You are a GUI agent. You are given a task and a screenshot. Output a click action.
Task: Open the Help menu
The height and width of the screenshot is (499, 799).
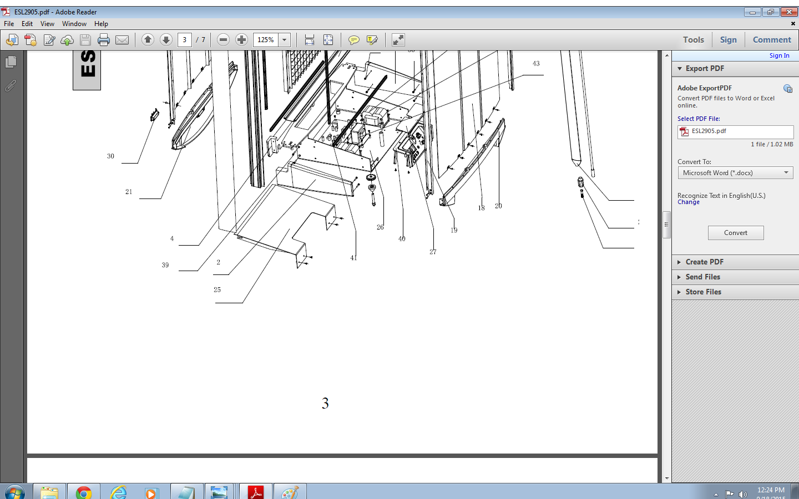[x=101, y=24]
